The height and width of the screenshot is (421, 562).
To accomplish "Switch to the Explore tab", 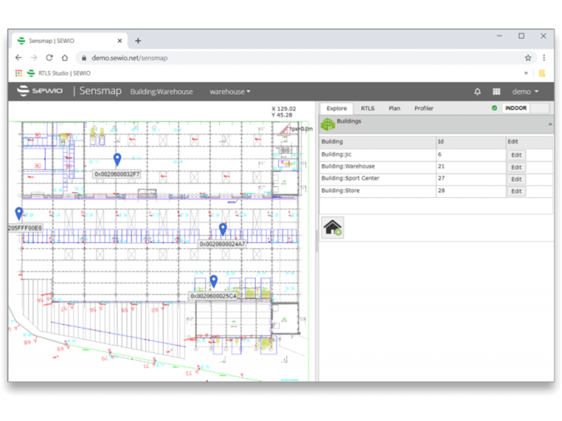I will coord(337,108).
